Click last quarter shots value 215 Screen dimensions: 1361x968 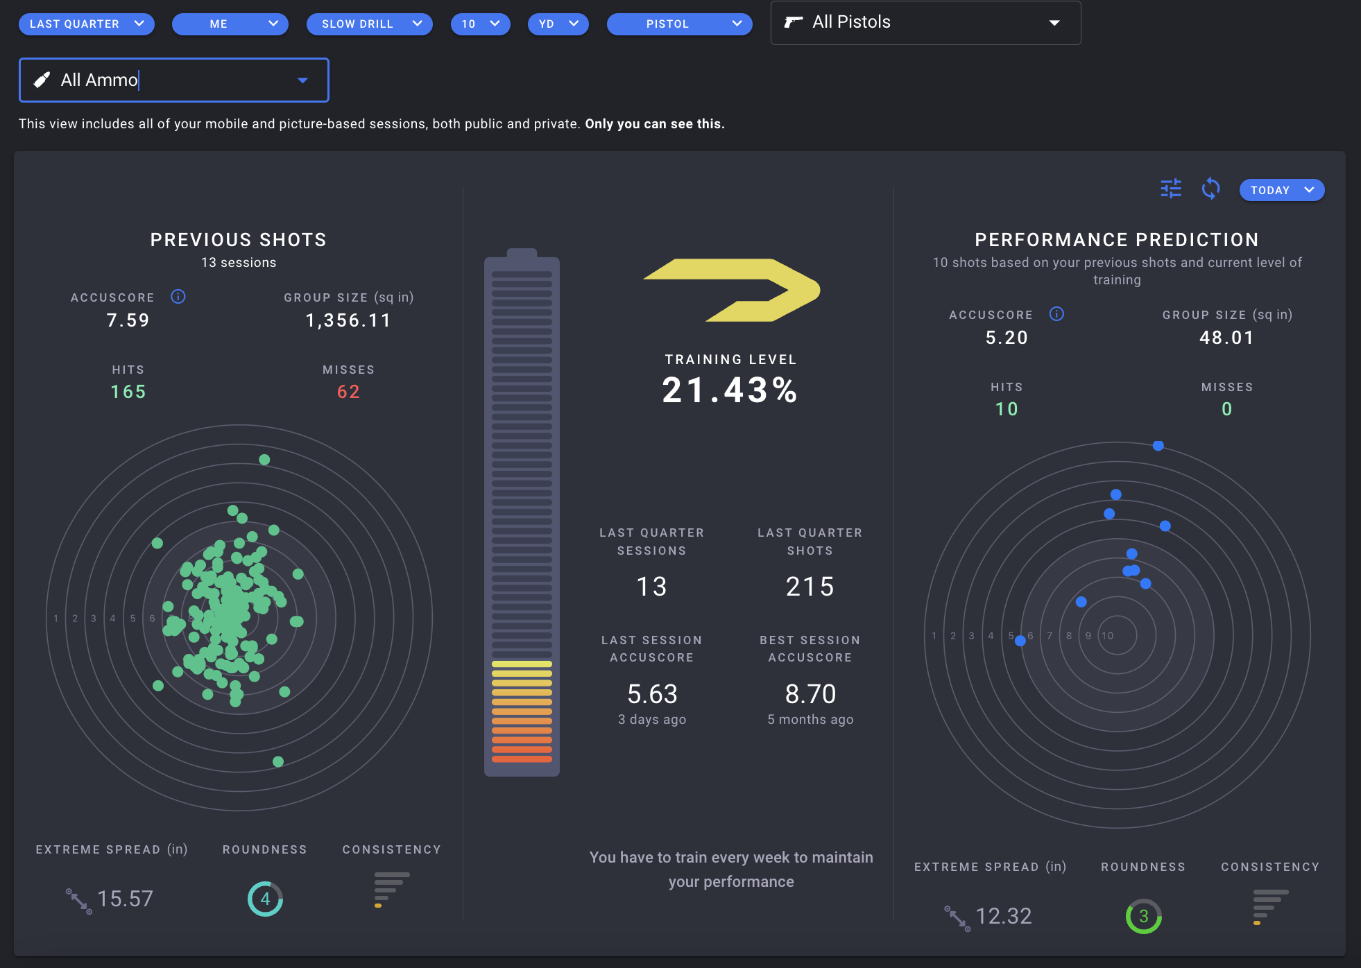coord(810,587)
